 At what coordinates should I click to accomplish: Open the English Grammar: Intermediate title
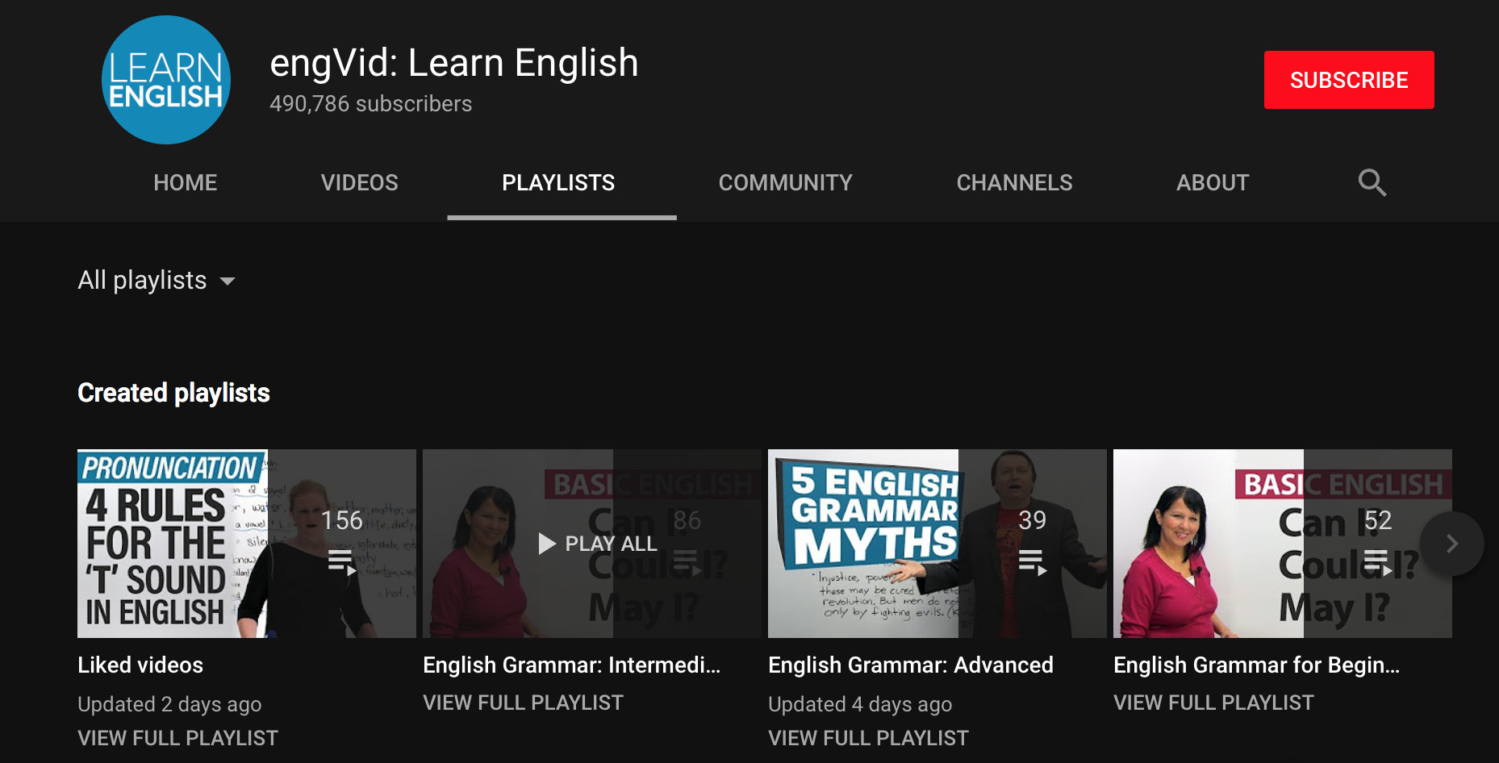572,665
